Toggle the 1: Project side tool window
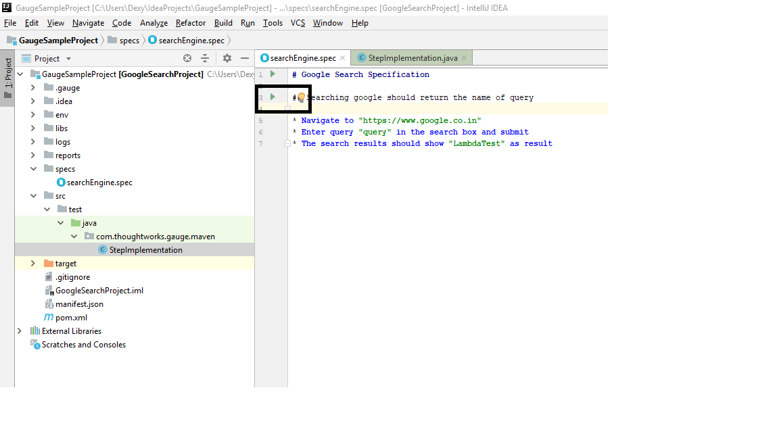Screen dimensions: 779x438 8,78
